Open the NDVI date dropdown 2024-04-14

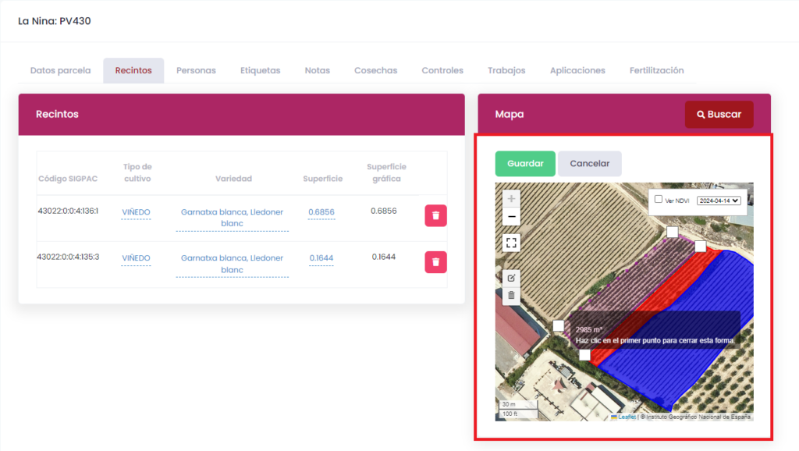tap(719, 201)
